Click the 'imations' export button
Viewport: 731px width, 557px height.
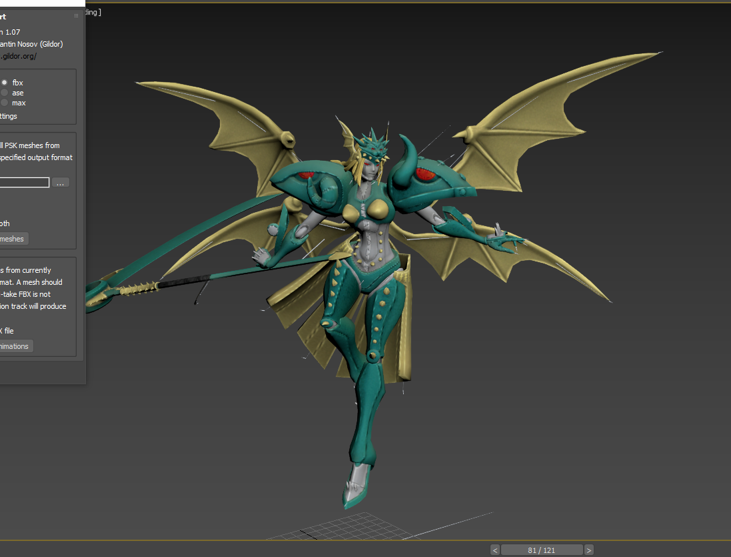pyautogui.click(x=15, y=346)
